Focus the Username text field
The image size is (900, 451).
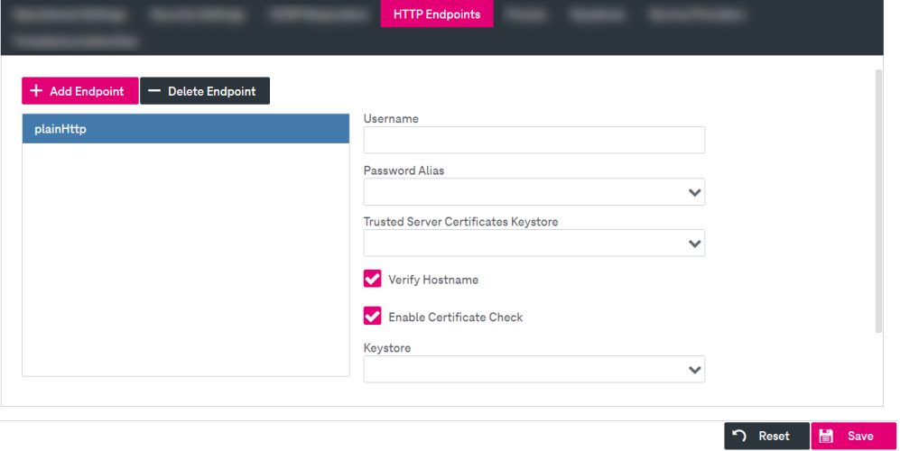[x=534, y=141]
